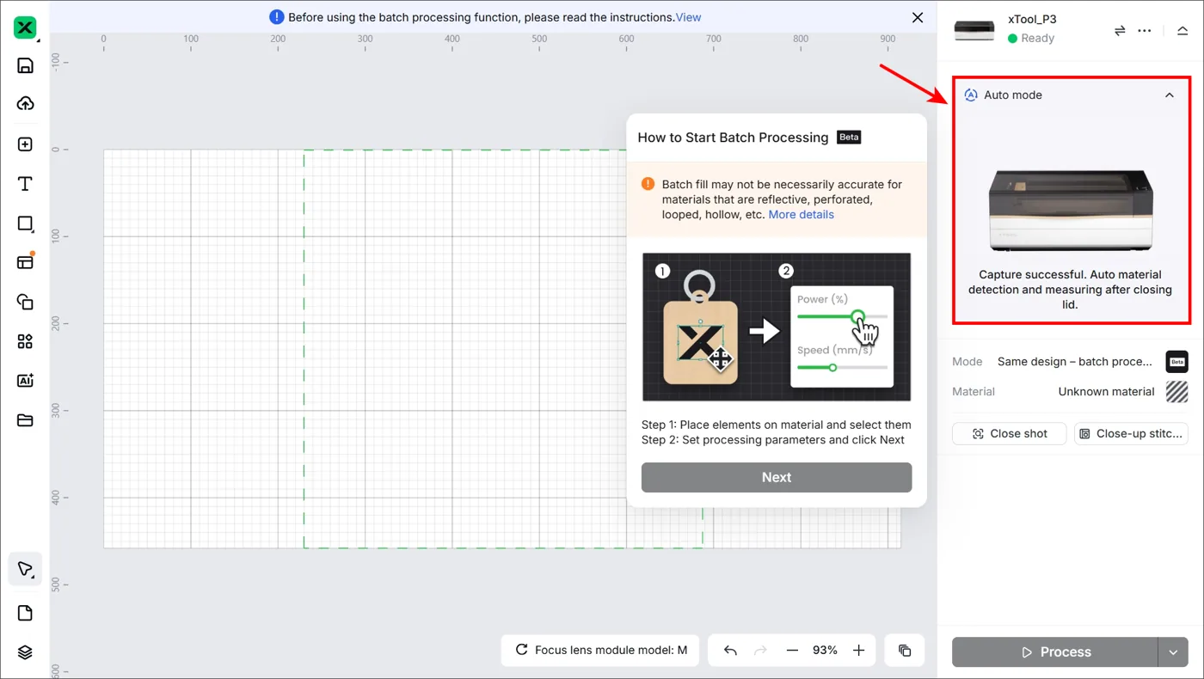Dismiss the batch processing notification banner
Image resolution: width=1204 pixels, height=679 pixels.
[x=918, y=17]
